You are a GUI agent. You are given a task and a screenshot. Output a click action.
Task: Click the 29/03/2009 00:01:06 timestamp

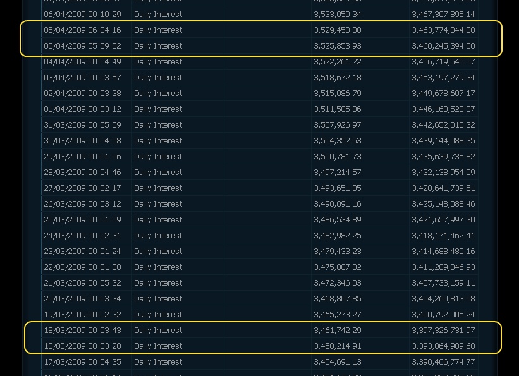(x=82, y=157)
